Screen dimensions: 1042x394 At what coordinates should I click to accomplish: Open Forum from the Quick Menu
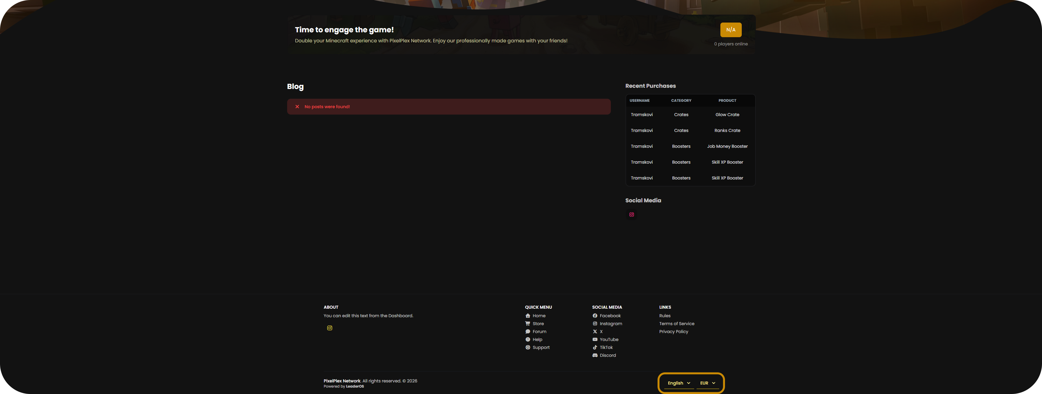point(539,331)
